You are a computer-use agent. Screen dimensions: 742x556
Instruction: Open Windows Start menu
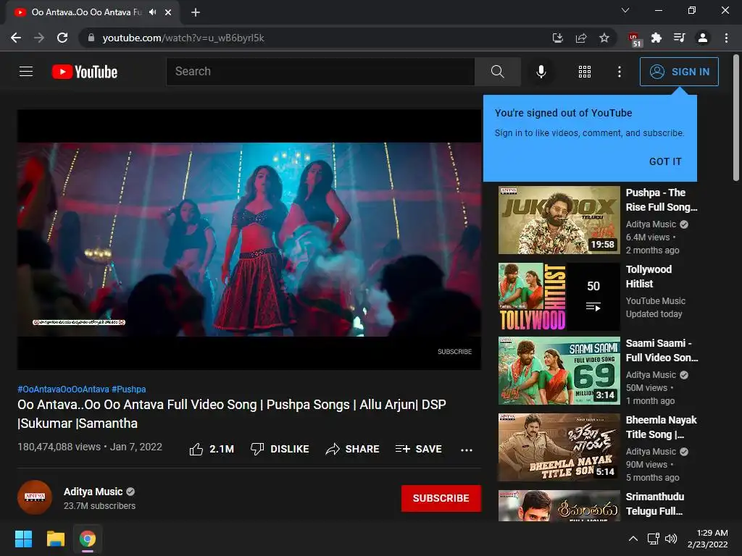[x=23, y=539]
